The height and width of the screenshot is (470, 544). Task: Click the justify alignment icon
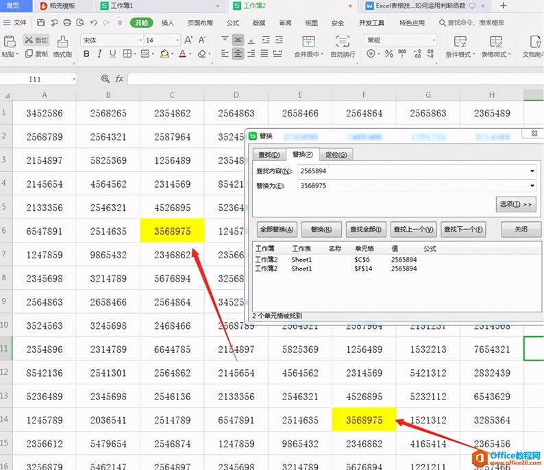pos(264,53)
